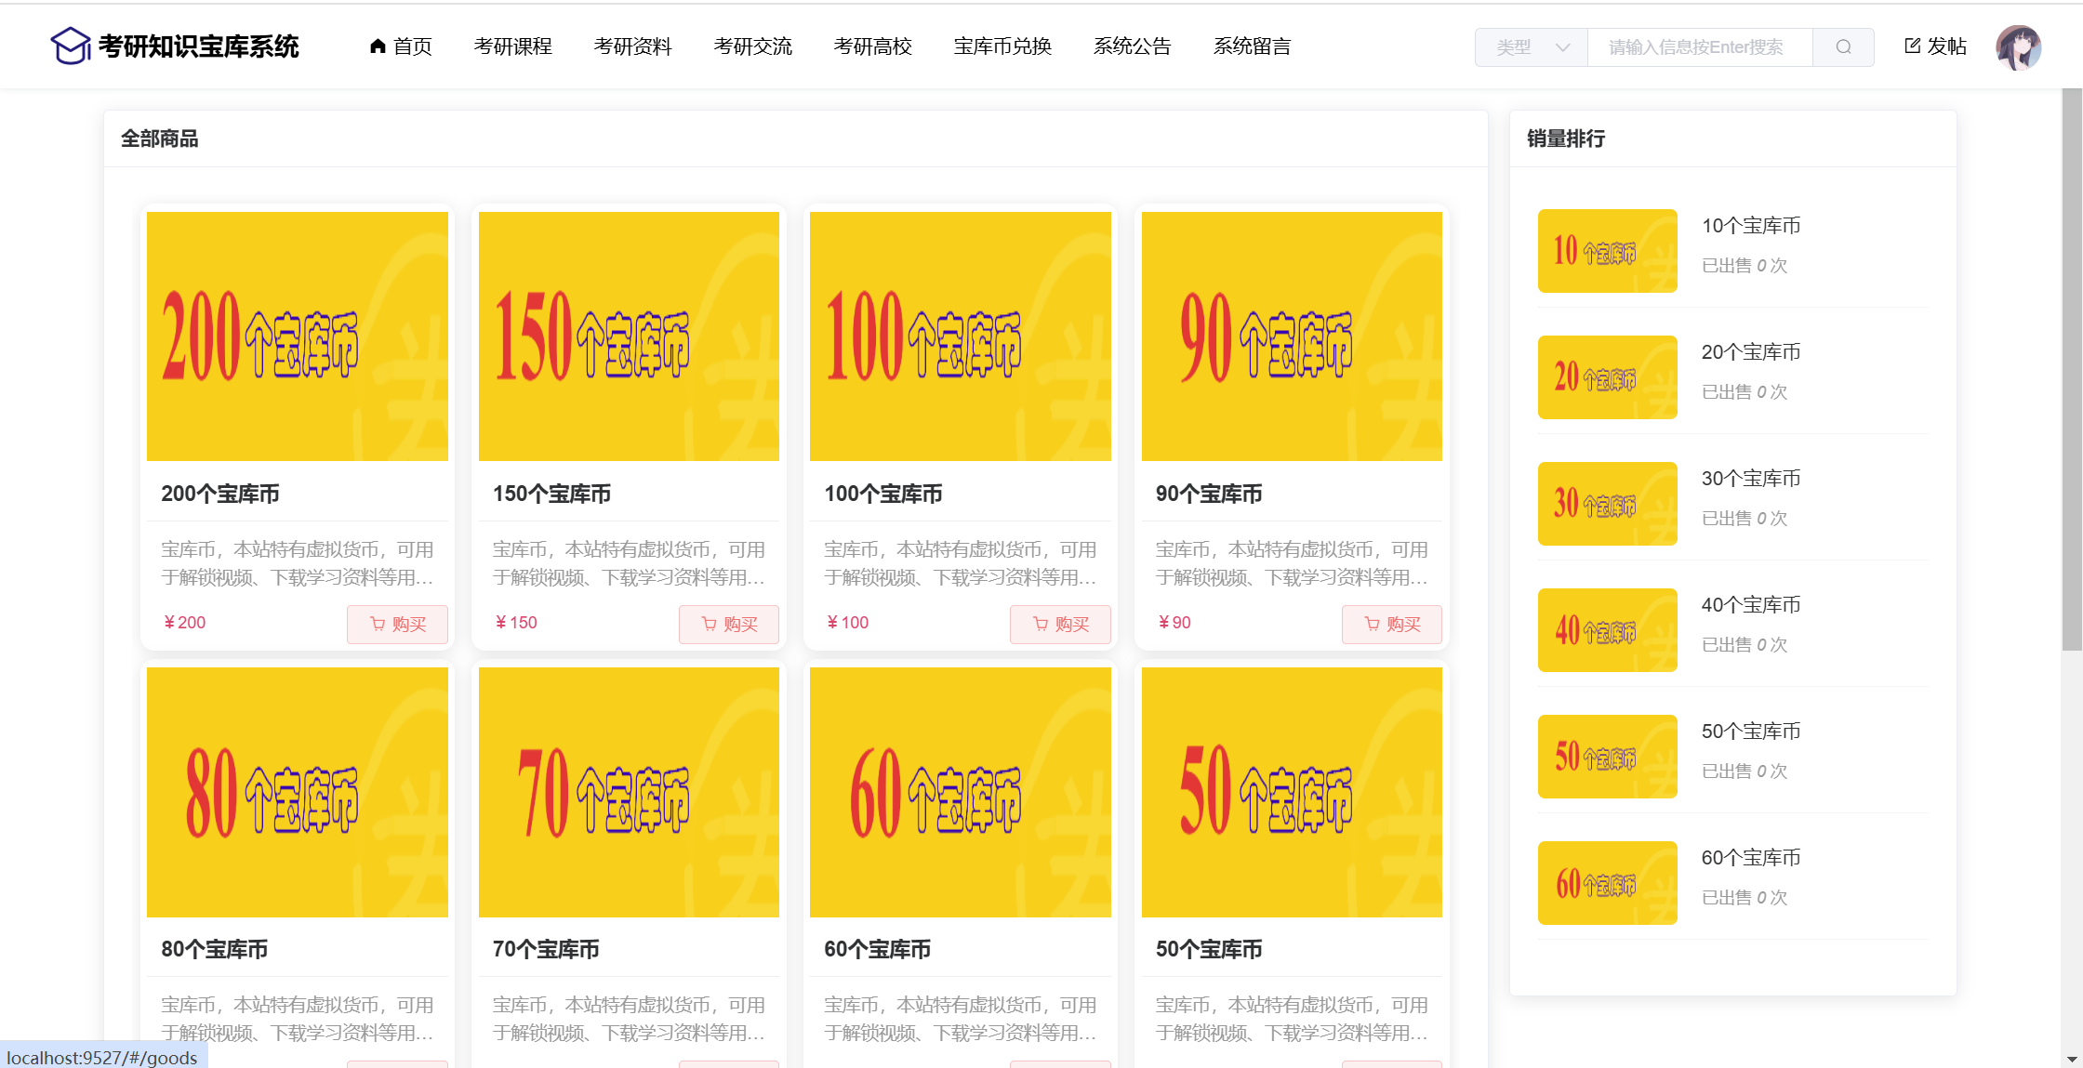
Task: Click the page's vertical scrollbar
Action: (x=2071, y=372)
